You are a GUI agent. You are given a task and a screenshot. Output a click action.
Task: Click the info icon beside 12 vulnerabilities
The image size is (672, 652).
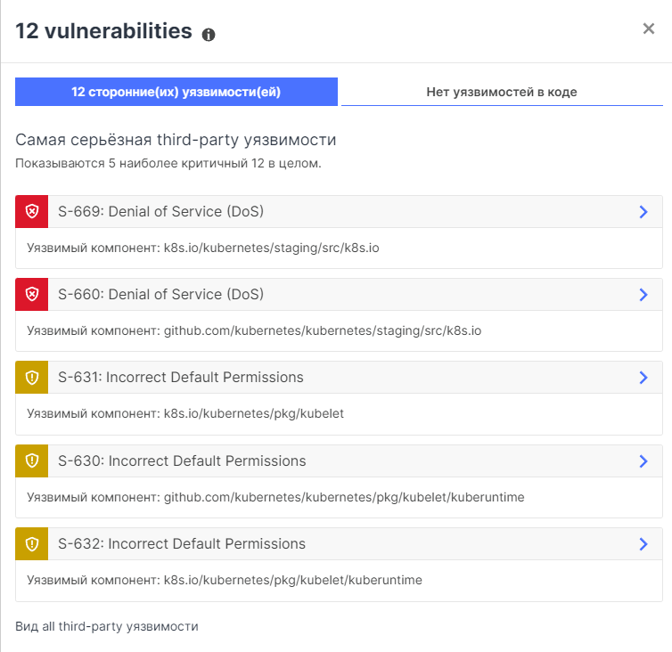209,35
